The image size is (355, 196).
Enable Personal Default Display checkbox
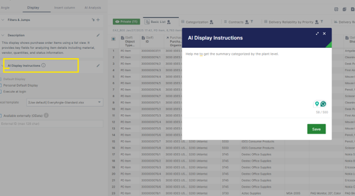click(1, 85)
